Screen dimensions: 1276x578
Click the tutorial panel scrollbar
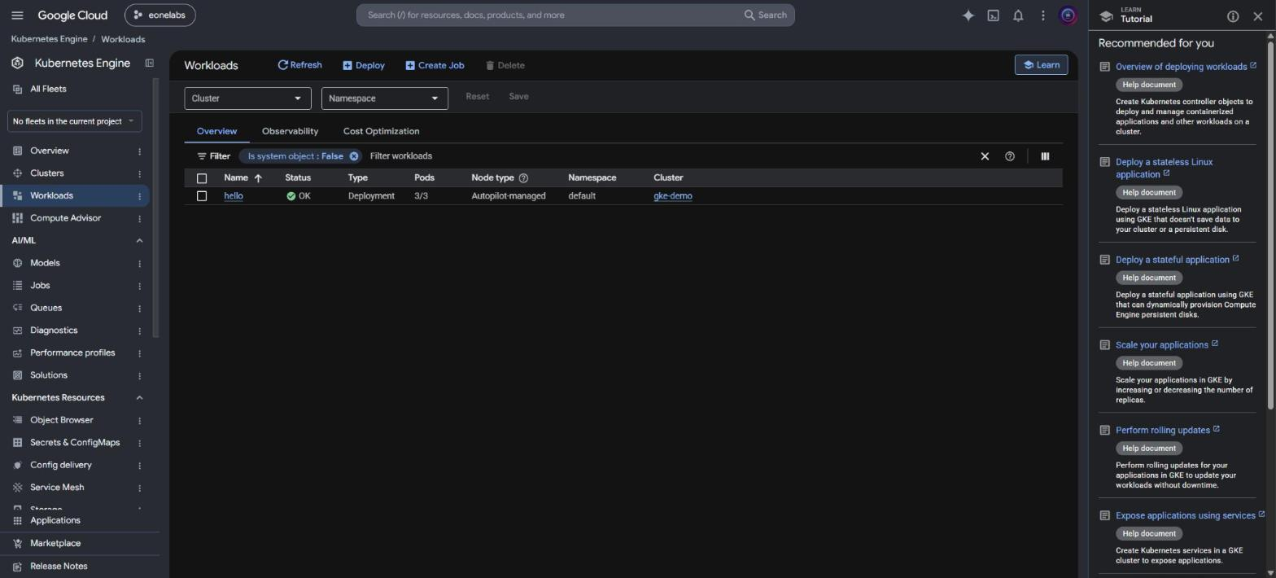(x=1271, y=224)
